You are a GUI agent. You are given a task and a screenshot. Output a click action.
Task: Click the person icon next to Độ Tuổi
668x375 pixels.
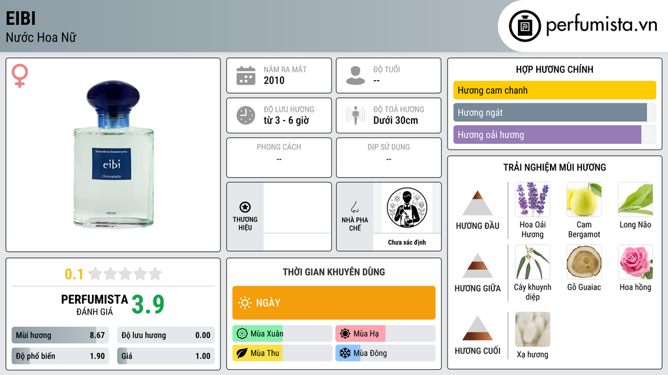pos(356,76)
